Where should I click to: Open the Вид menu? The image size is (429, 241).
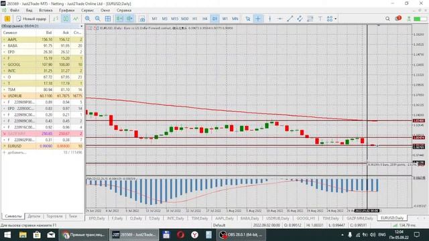click(29, 10)
